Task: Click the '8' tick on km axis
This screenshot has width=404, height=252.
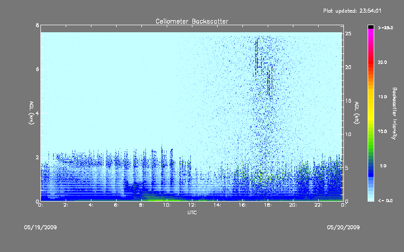Action: [37, 25]
